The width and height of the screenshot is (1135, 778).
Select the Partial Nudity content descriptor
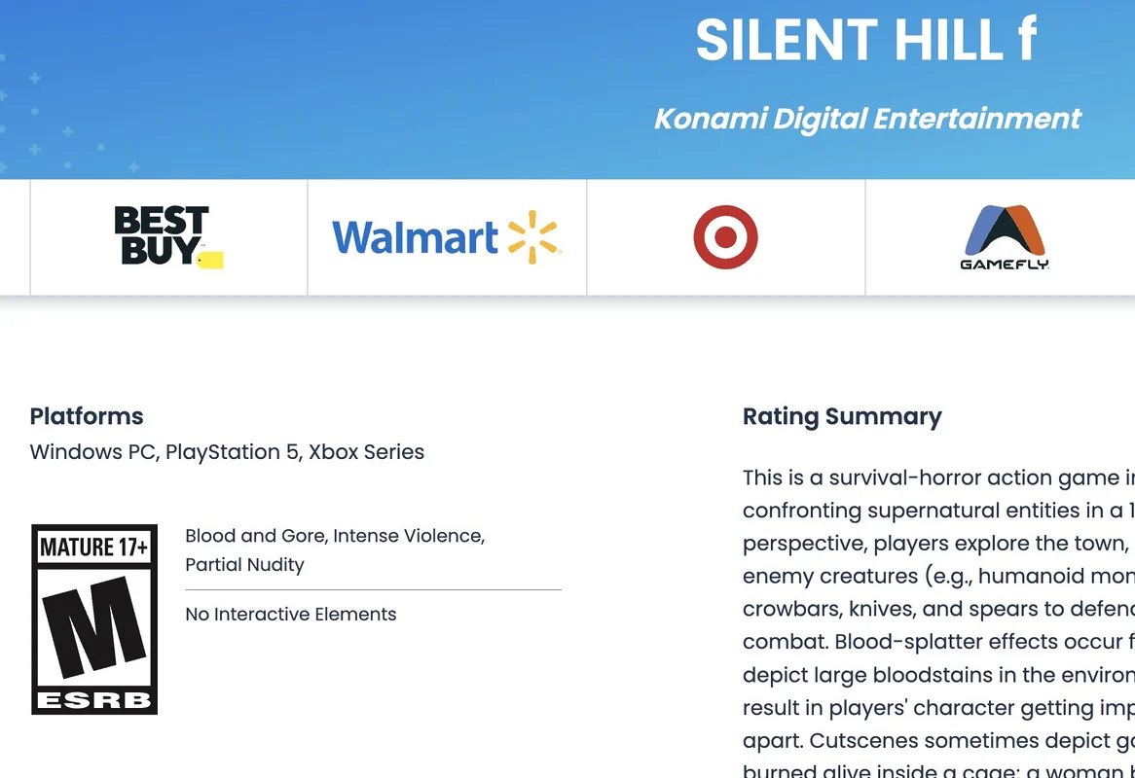tap(244, 565)
